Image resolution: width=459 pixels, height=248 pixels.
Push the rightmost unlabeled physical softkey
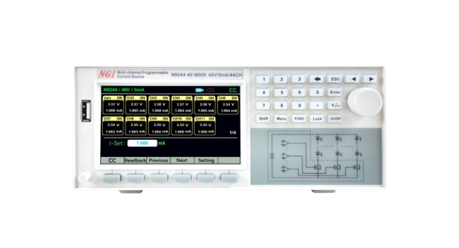229,178
